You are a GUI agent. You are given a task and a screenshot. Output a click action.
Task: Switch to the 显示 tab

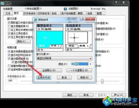point(18,13)
